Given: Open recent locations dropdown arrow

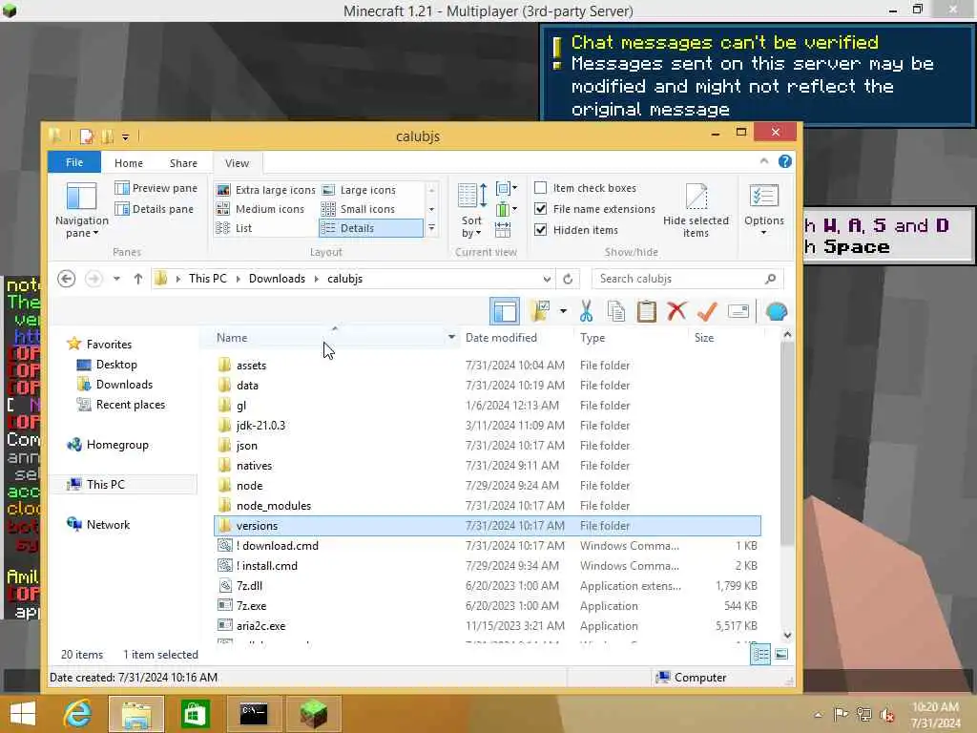Looking at the screenshot, I should click(x=116, y=279).
